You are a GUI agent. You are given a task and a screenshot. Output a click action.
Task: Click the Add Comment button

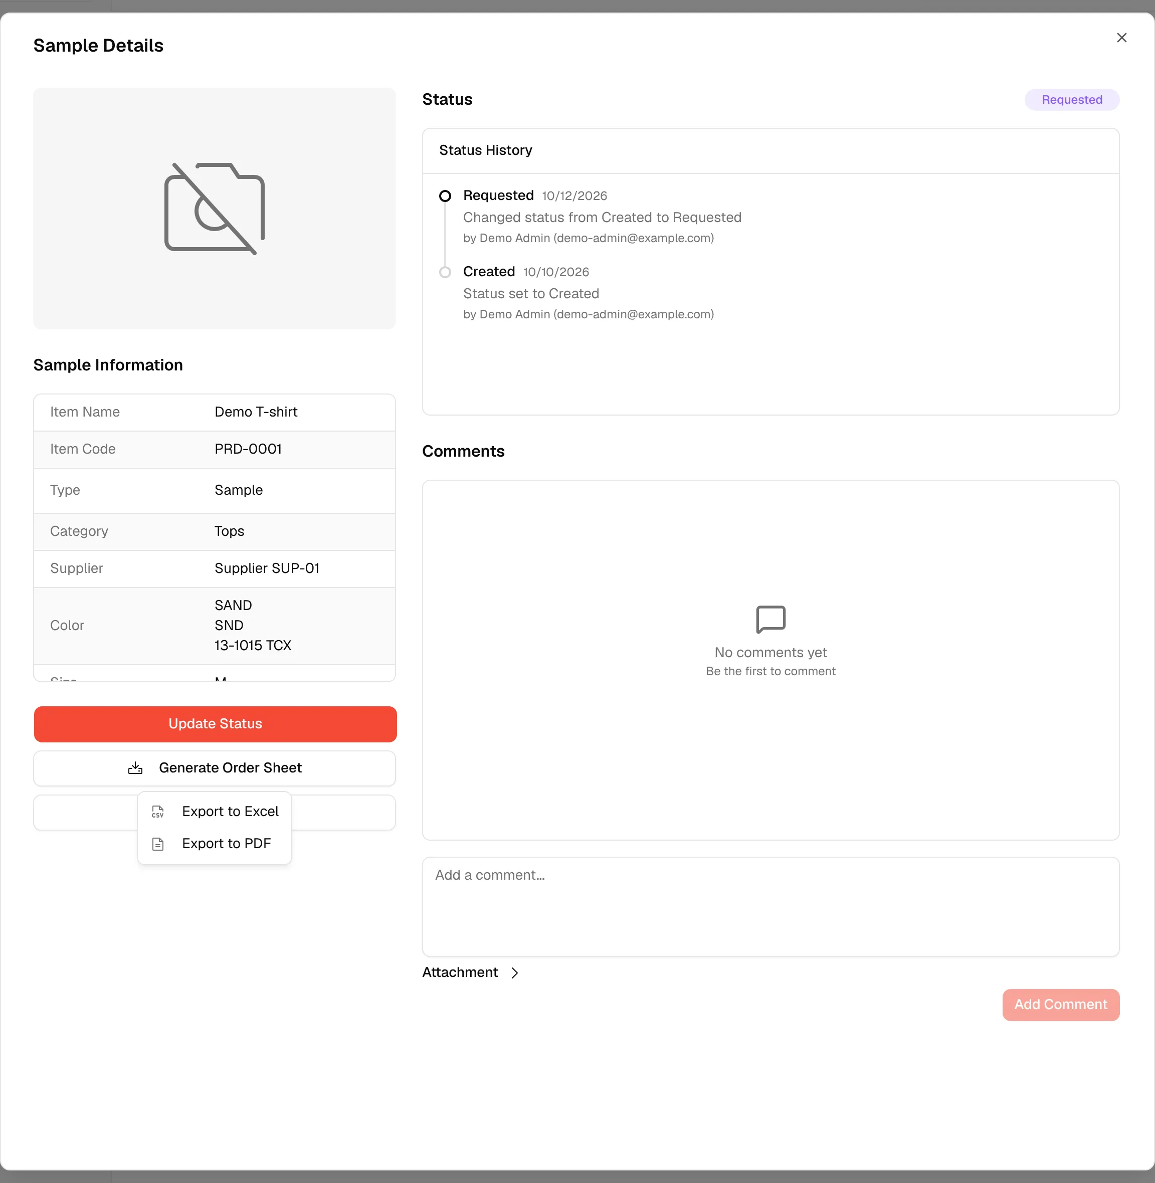coord(1060,1005)
